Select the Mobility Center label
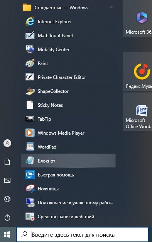The width and height of the screenshot is (152, 243). 54,50
